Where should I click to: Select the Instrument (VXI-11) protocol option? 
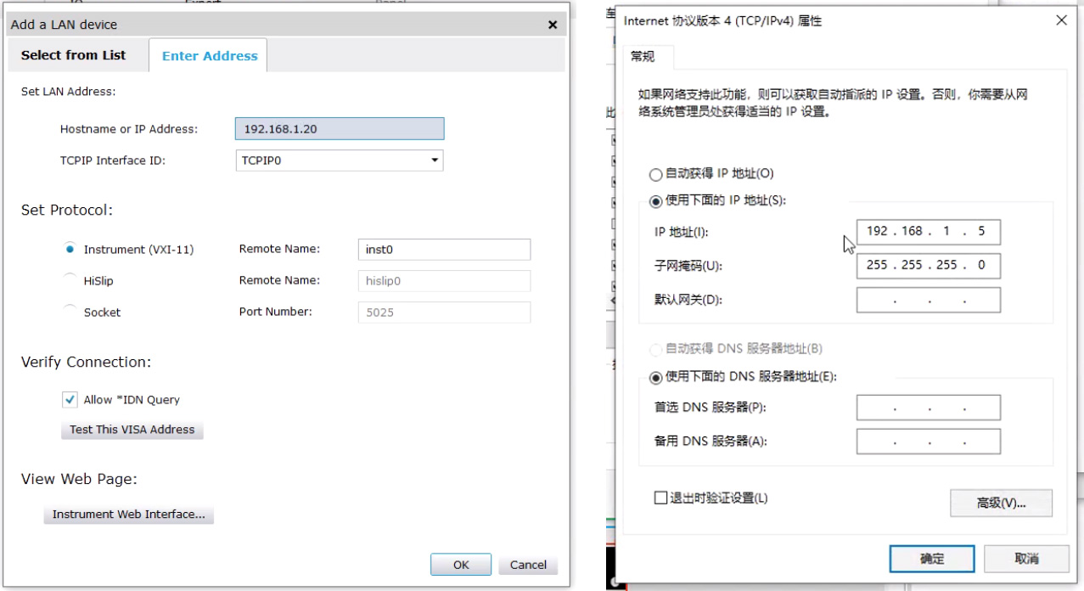(x=70, y=250)
